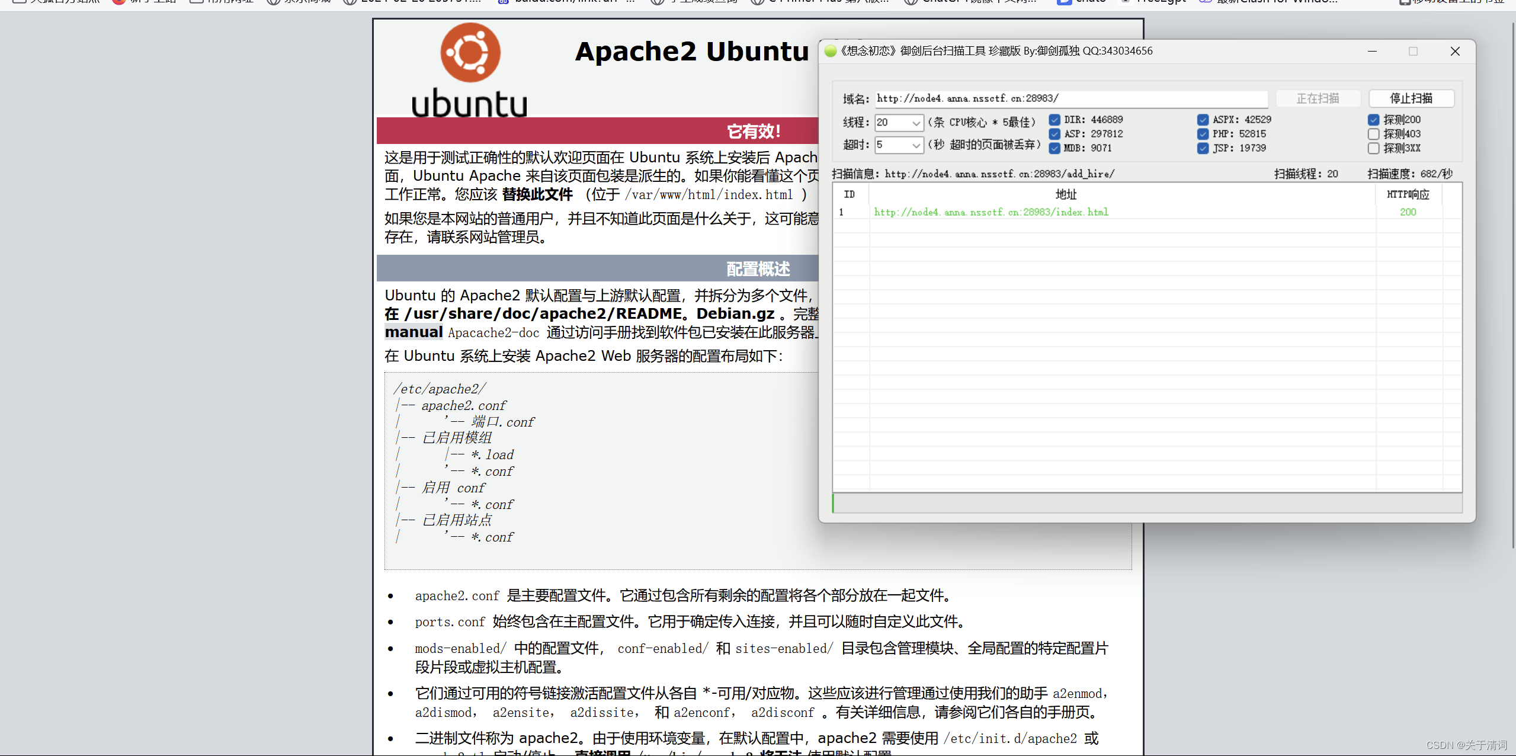Viewport: 1516px width, 756px height.
Task: Click the a2enmod command text
Action: 1077,694
